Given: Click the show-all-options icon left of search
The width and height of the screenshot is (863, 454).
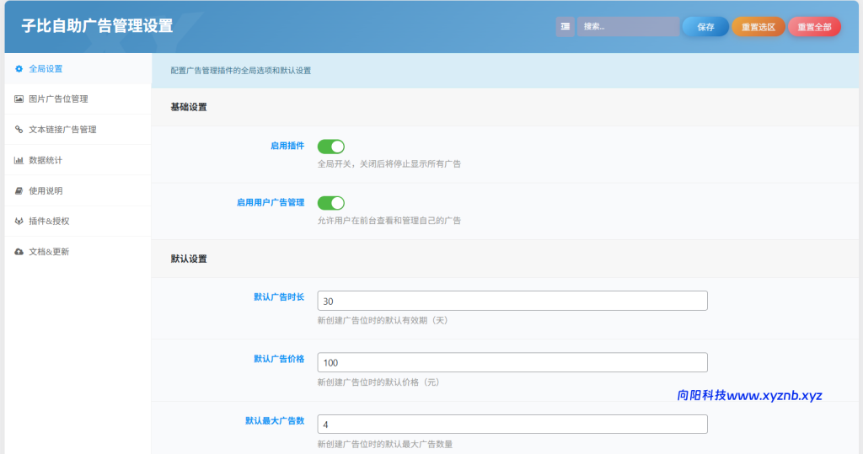Looking at the screenshot, I should point(565,27).
